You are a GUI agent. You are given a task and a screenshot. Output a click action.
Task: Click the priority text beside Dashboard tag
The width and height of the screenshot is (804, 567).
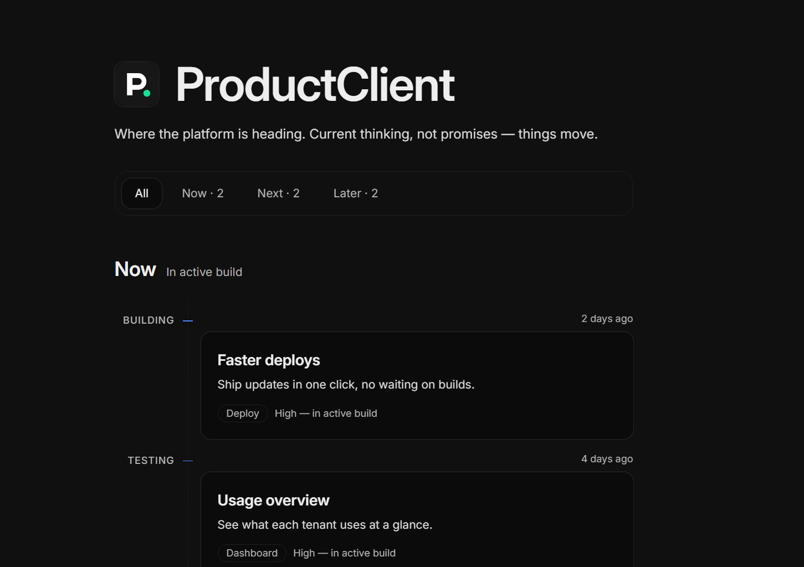coord(345,553)
